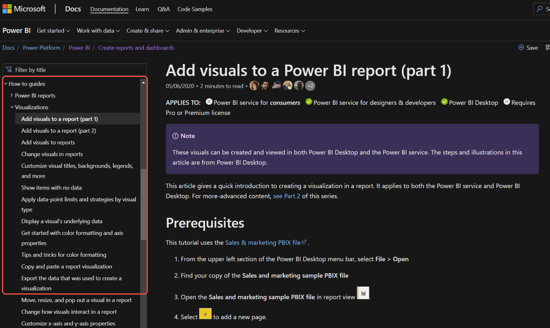Open 'Get started with color formatting' article
This screenshot has height=328, width=550.
point(72,238)
